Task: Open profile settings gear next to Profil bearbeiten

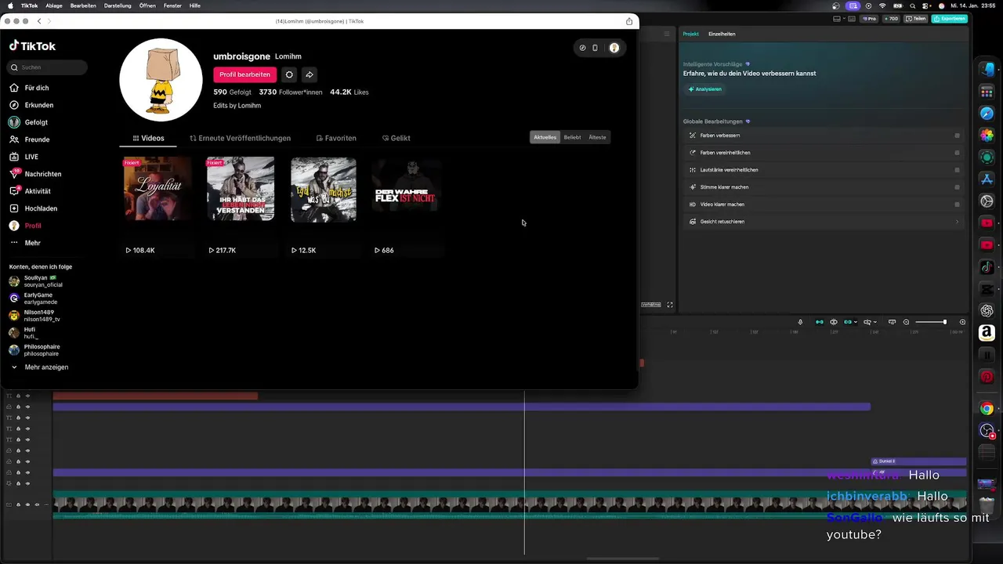Action: click(x=289, y=74)
